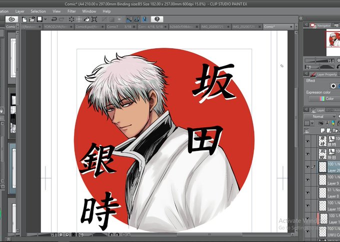Toggle Snap to Grid

click(x=144, y=20)
